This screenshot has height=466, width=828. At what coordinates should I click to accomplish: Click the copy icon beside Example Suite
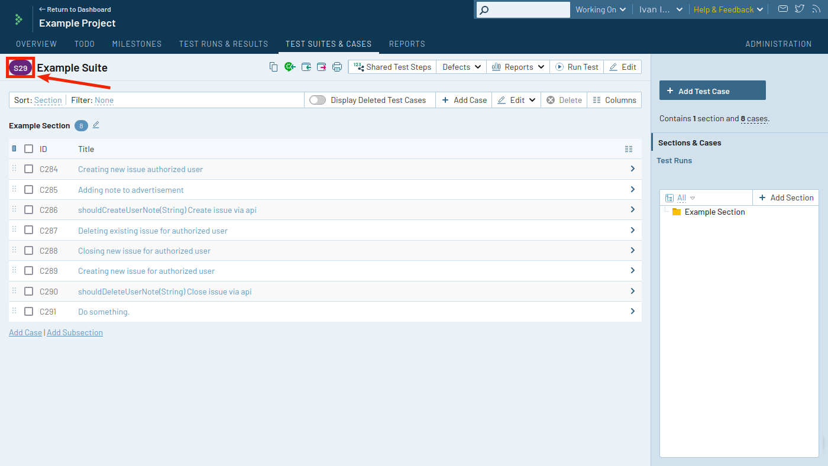tap(273, 67)
